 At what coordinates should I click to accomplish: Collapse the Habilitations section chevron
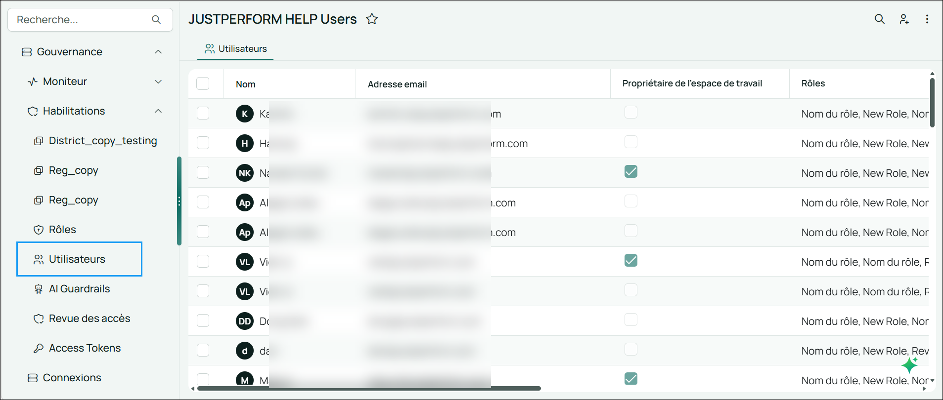pyautogui.click(x=158, y=111)
